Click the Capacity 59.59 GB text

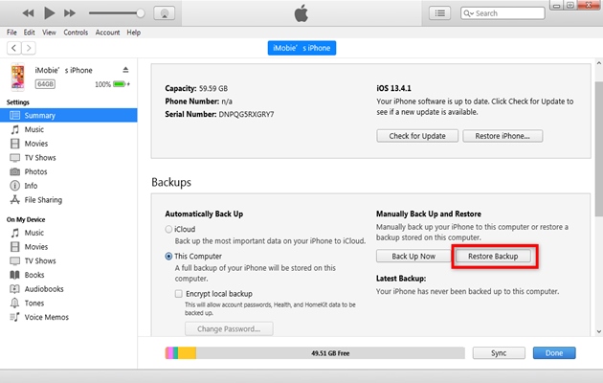click(196, 88)
